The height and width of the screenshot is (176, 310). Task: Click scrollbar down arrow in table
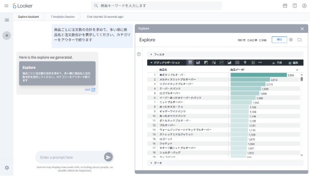coord(302,155)
